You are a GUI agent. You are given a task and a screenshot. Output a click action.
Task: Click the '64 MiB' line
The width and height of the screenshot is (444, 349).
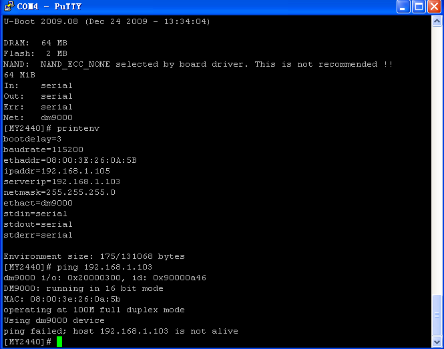(x=19, y=75)
